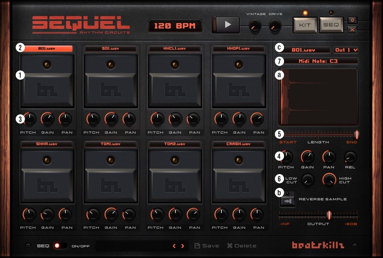Image resolution: width=383 pixels, height=258 pixels.
Task: Close the plugin with the X icon
Action: (352, 30)
